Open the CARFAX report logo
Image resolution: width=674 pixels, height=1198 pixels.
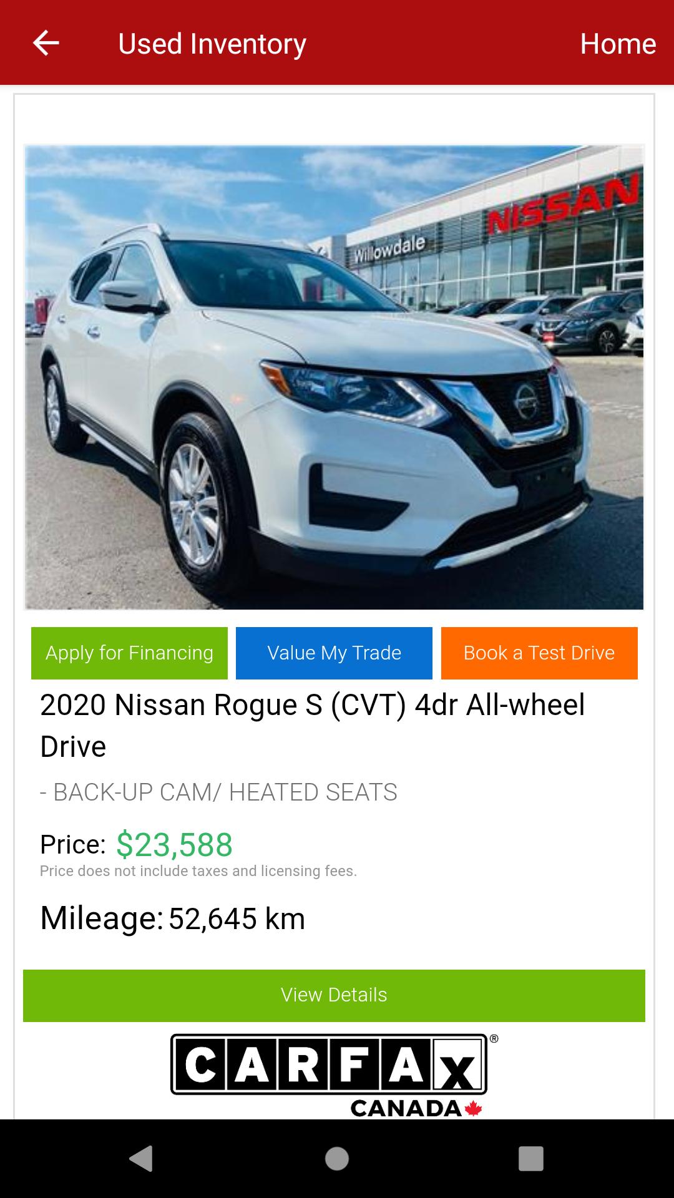pyautogui.click(x=334, y=1074)
